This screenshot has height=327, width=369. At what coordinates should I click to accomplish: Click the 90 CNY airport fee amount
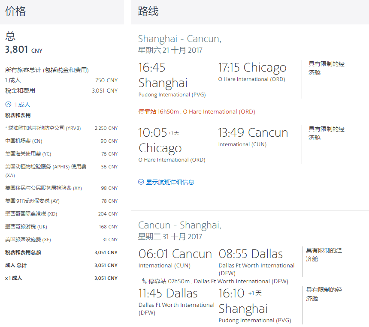[109, 141]
